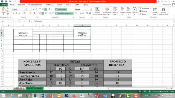Increase font size with the large A icon
This screenshot has height=98, width=175.
tap(33, 9)
